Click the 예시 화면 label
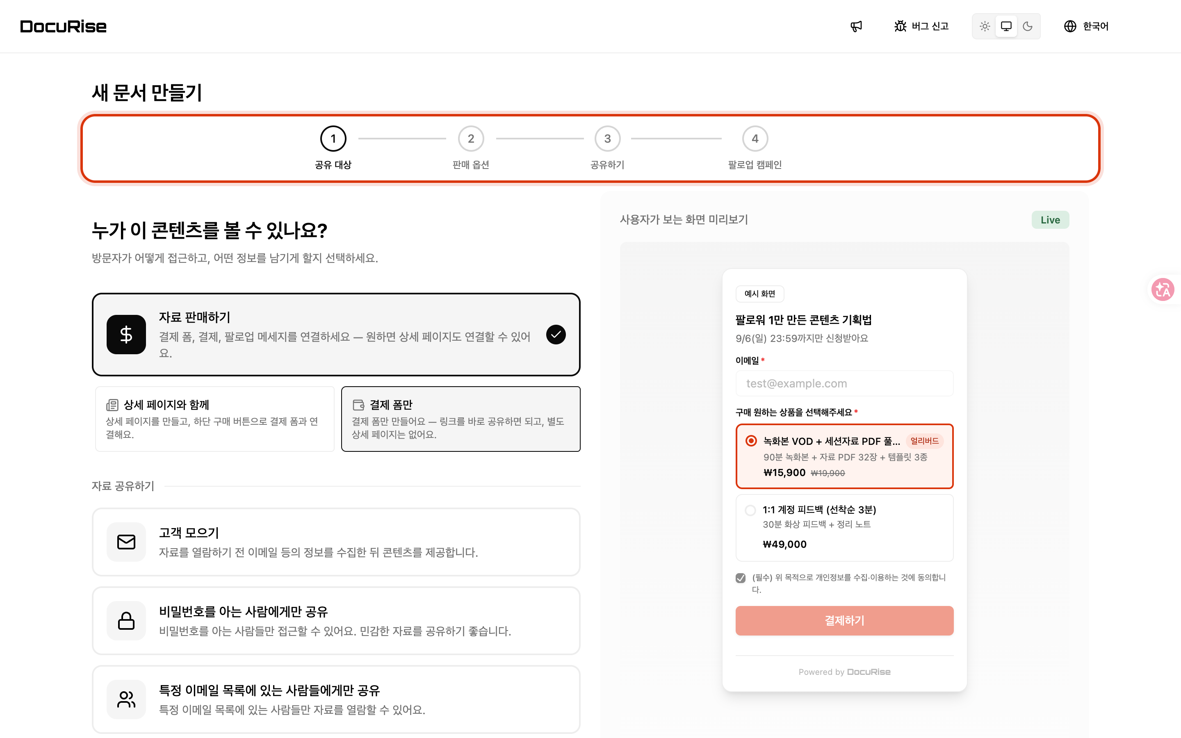 (760, 294)
